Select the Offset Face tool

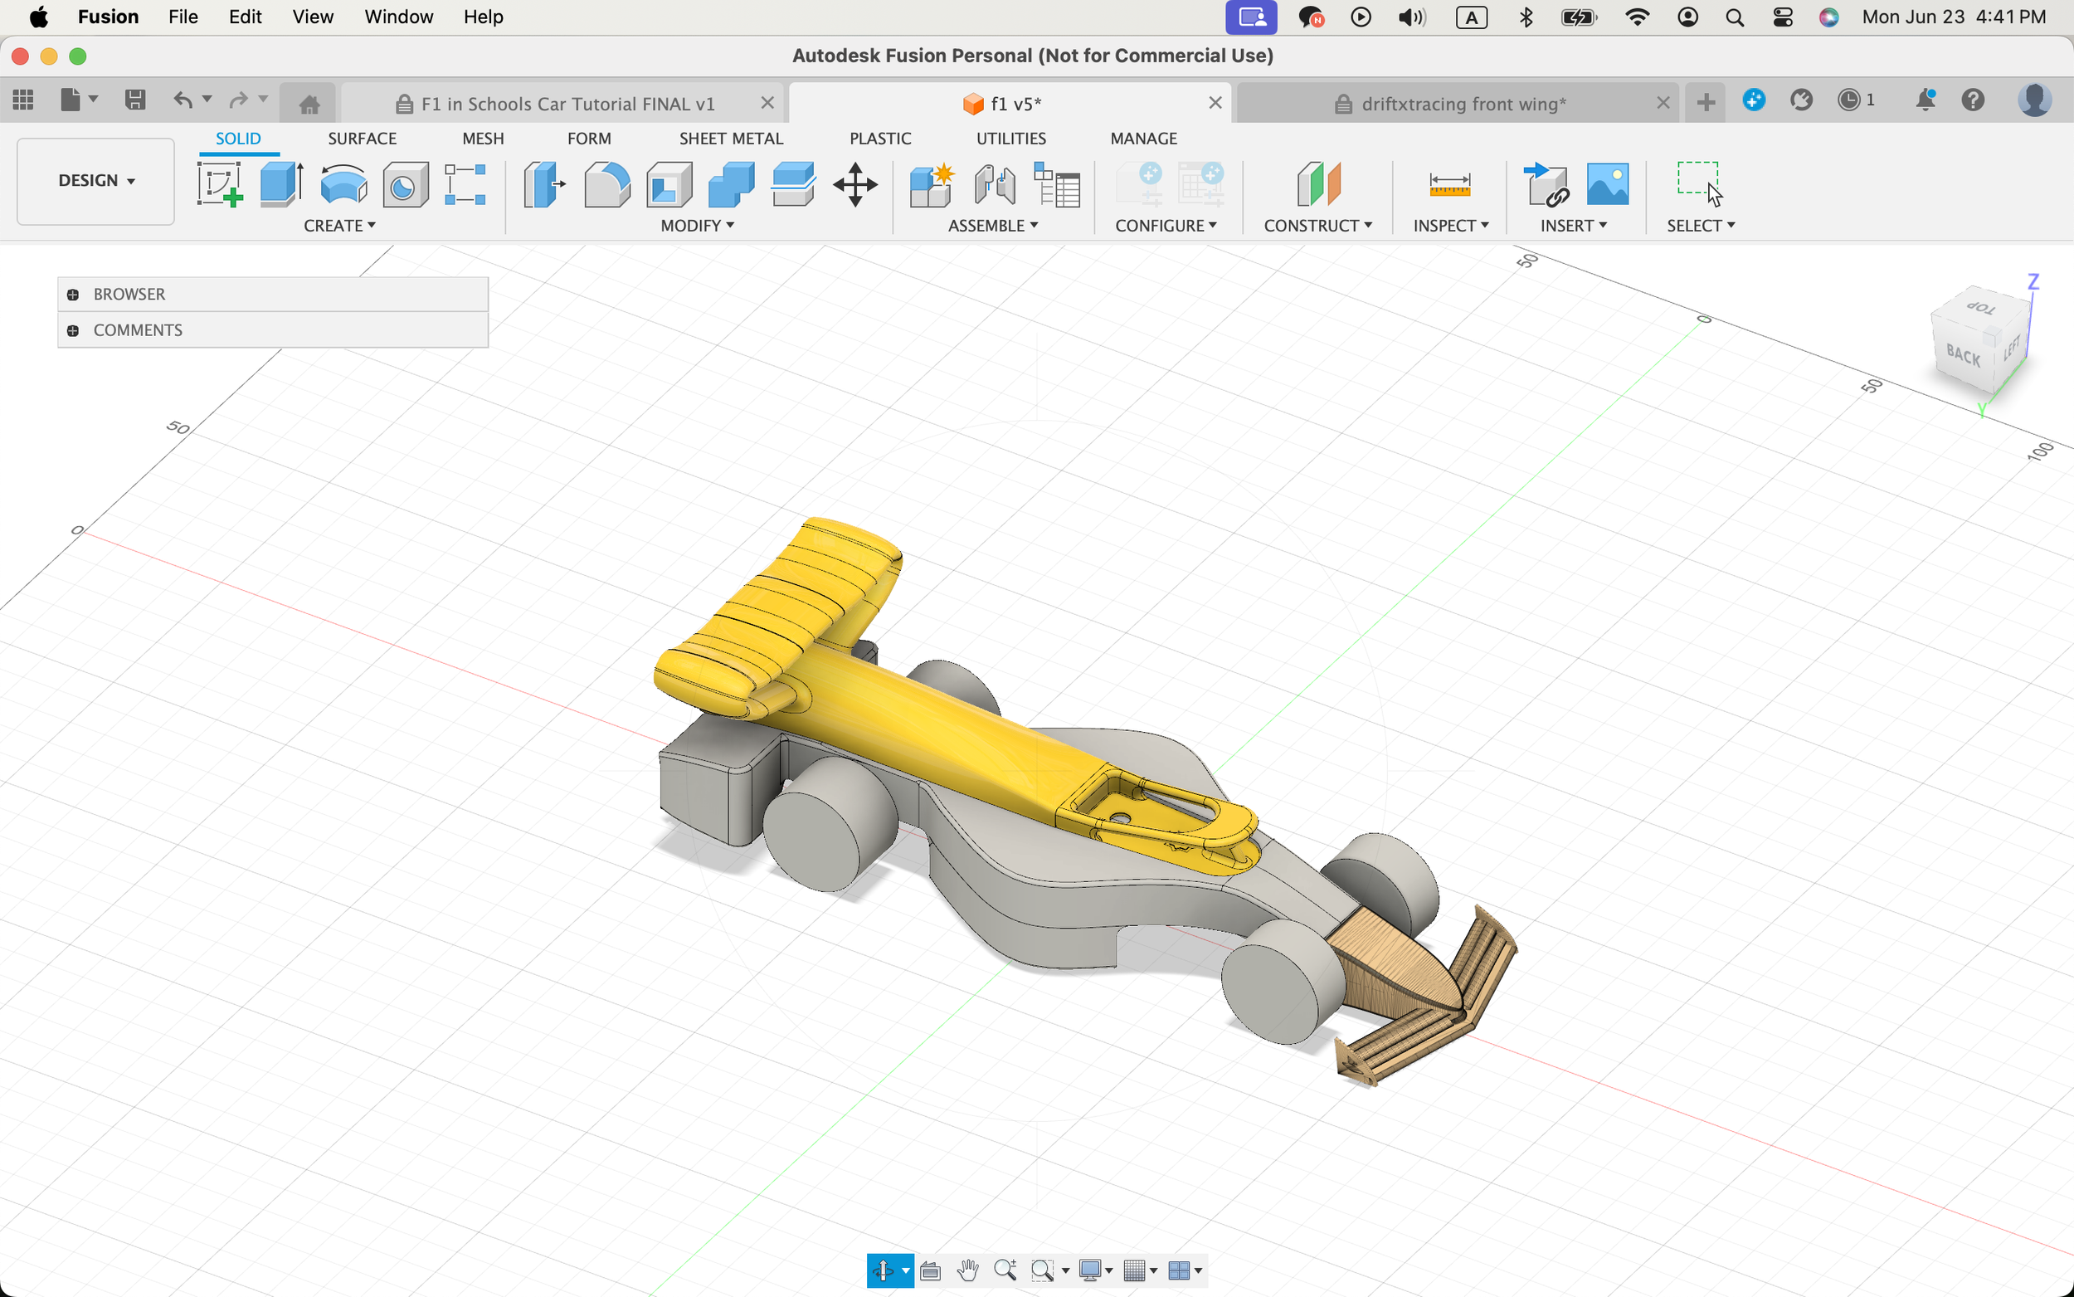point(793,184)
